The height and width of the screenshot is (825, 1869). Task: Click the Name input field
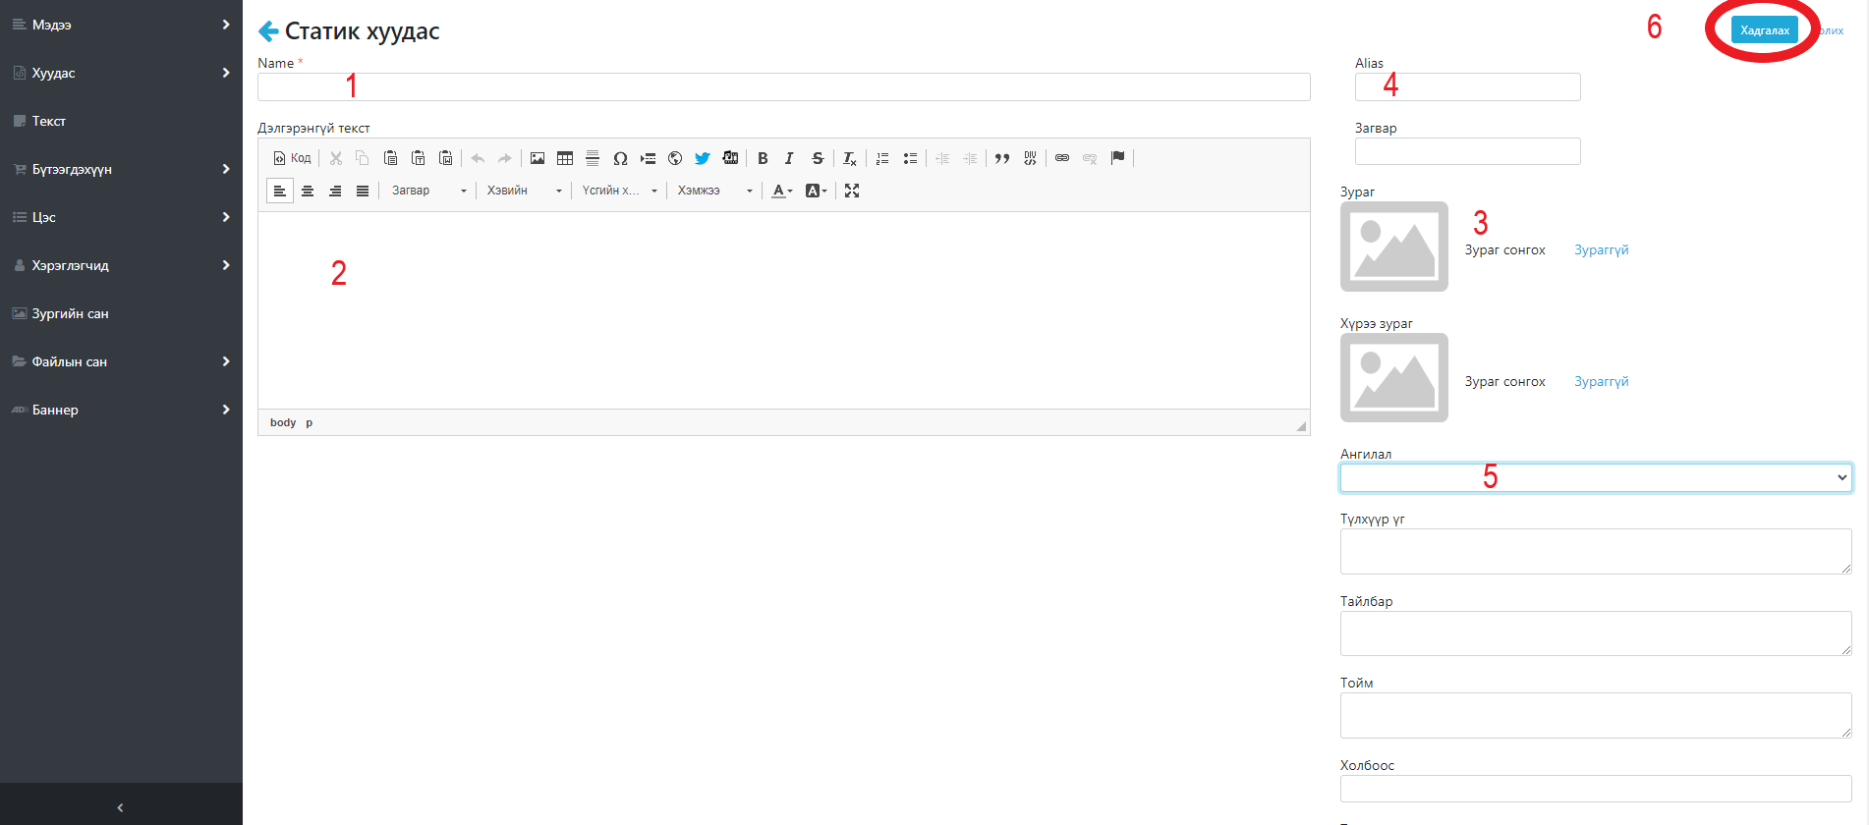coord(783,87)
